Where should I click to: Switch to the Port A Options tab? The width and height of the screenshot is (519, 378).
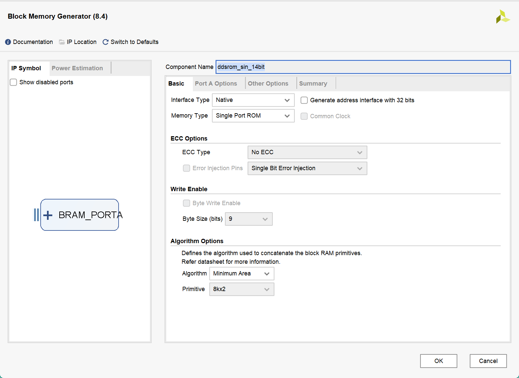(216, 84)
